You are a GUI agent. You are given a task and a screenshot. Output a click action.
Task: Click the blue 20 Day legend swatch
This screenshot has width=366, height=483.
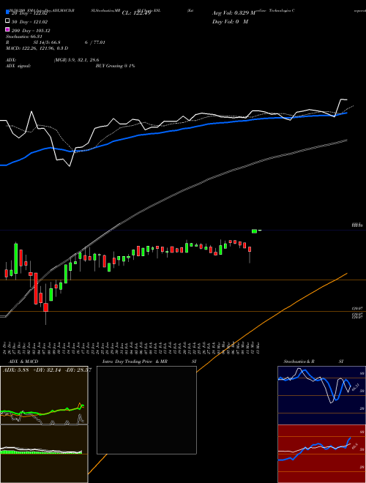point(8,12)
